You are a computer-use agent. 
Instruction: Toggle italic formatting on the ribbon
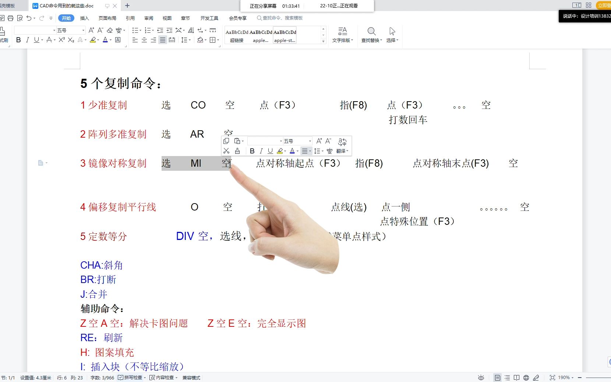coord(28,40)
